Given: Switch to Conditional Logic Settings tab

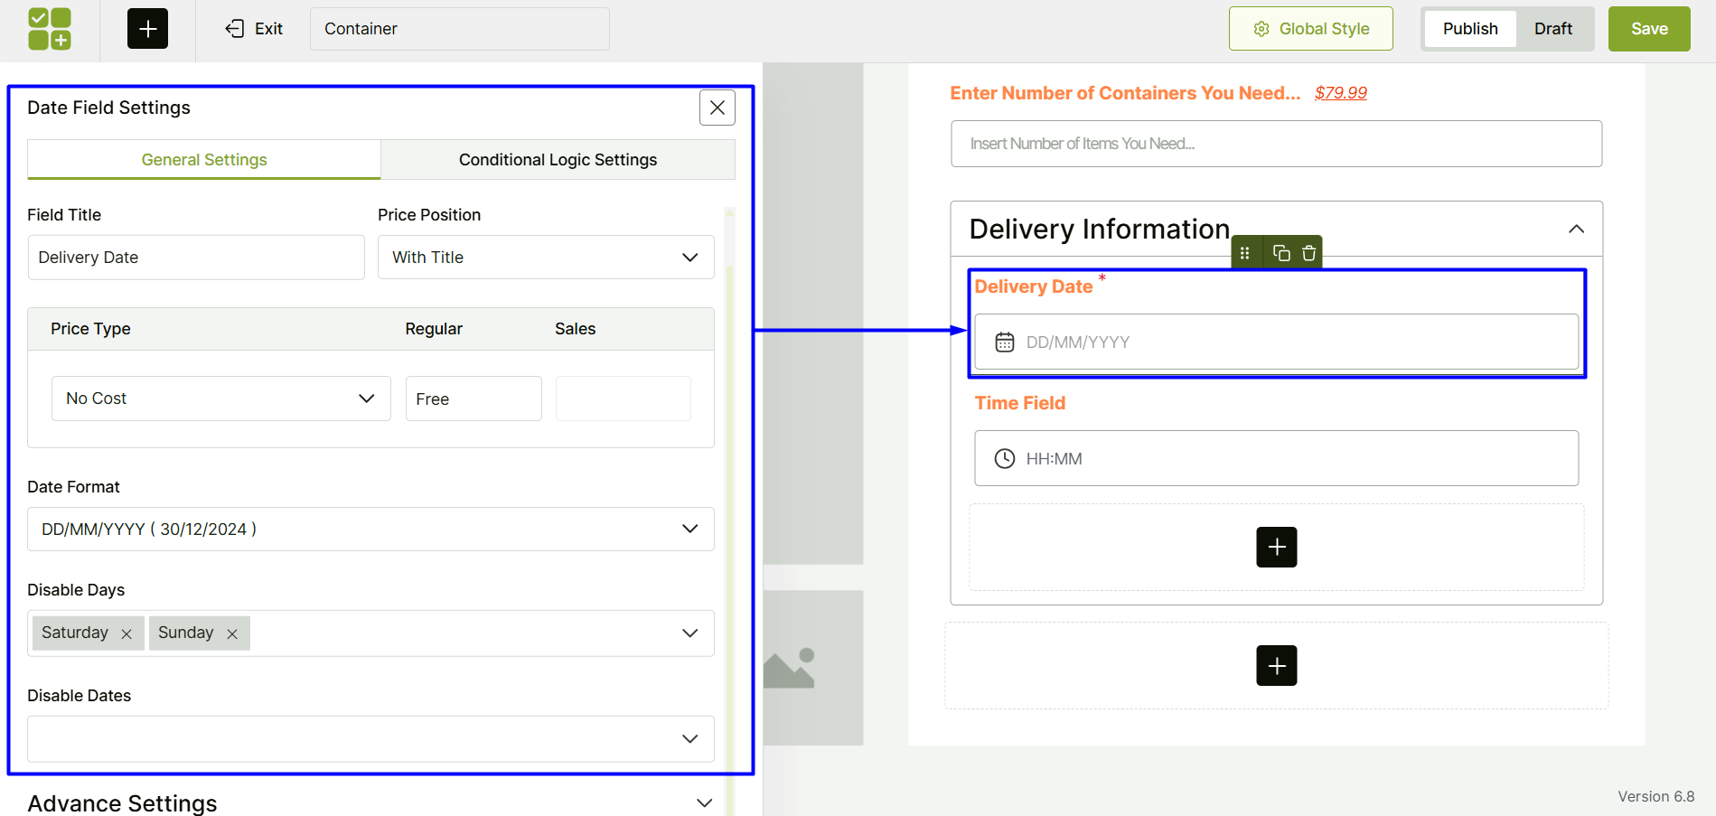Looking at the screenshot, I should [x=558, y=160].
